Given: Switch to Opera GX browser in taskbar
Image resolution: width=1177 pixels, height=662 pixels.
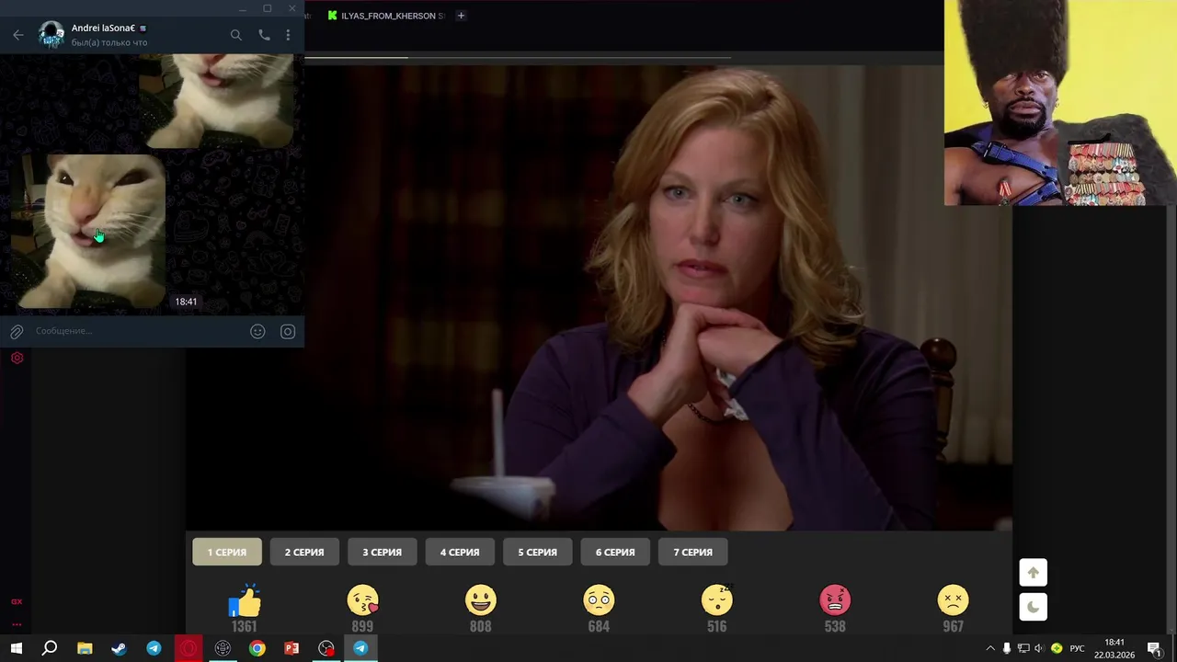Looking at the screenshot, I should 188,648.
